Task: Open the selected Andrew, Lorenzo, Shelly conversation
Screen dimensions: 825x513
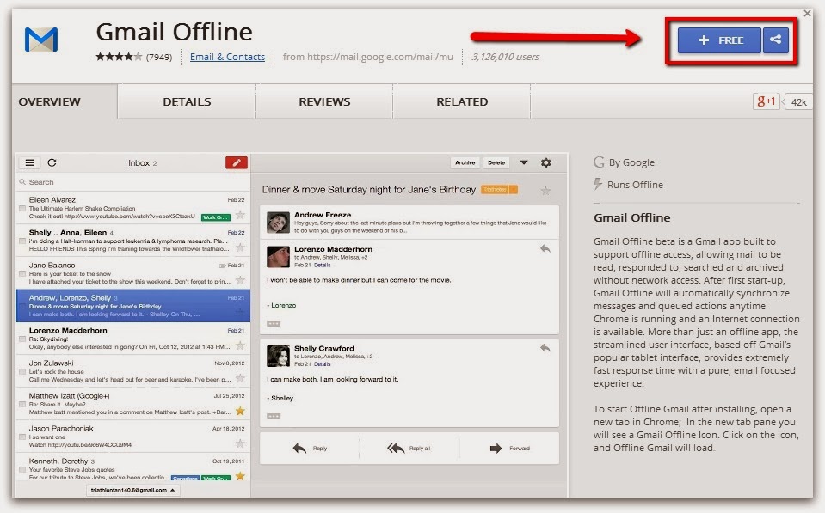Action: coord(133,305)
